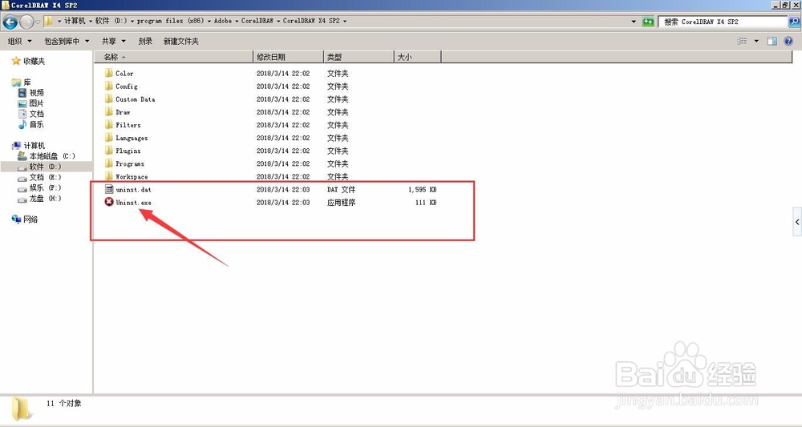Select the Plugins folder icon
Viewport: 802px width, 427px height.
(108, 150)
